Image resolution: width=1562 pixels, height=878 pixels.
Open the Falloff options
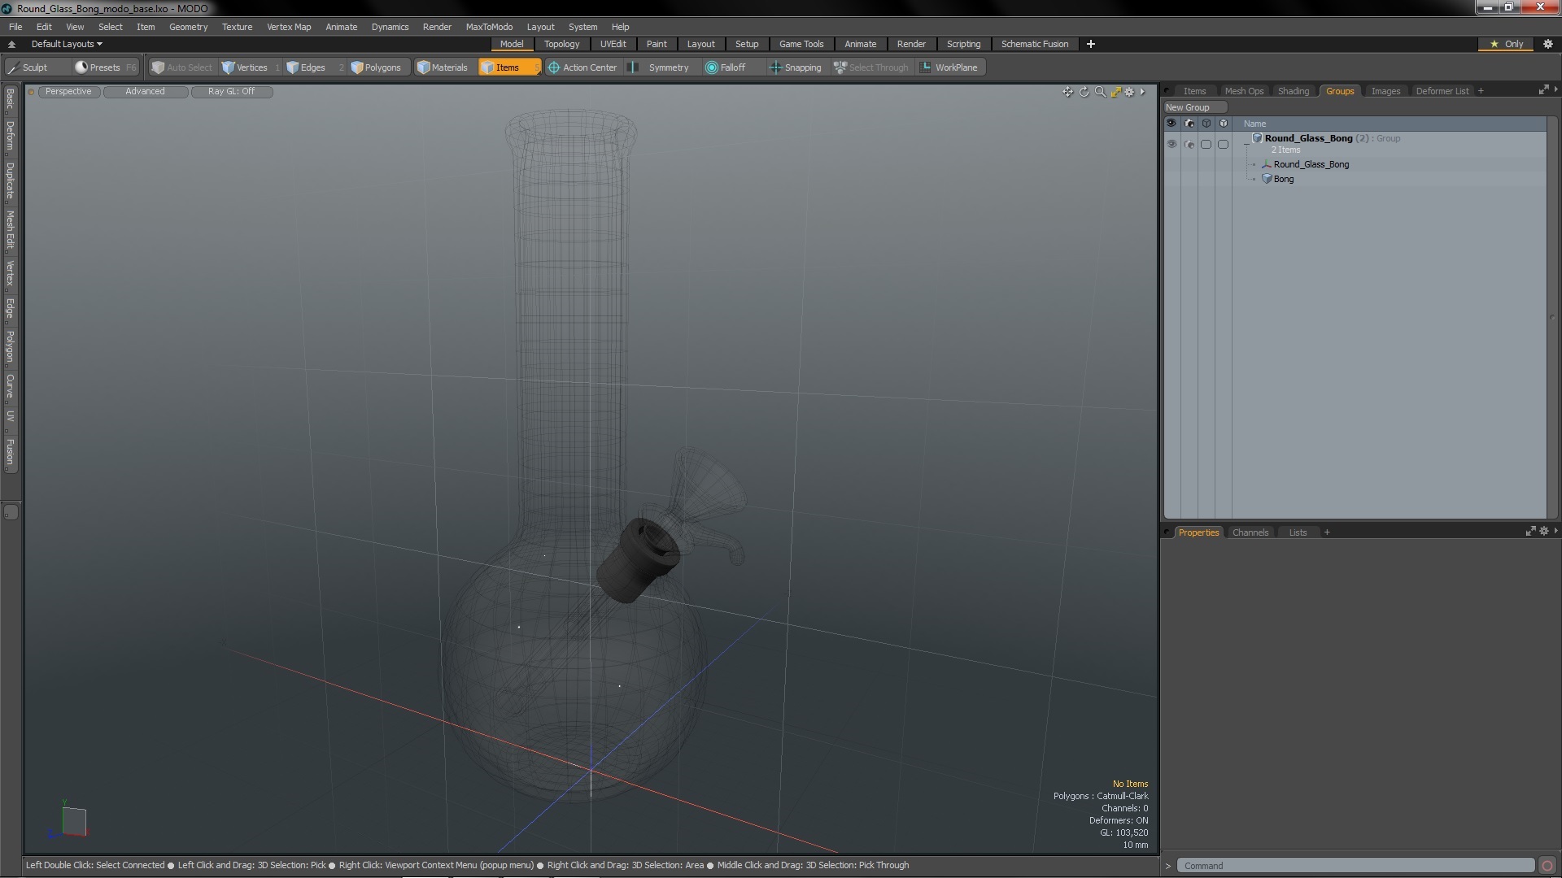(x=726, y=67)
